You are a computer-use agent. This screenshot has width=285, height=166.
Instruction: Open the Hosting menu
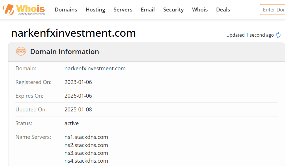click(x=95, y=10)
